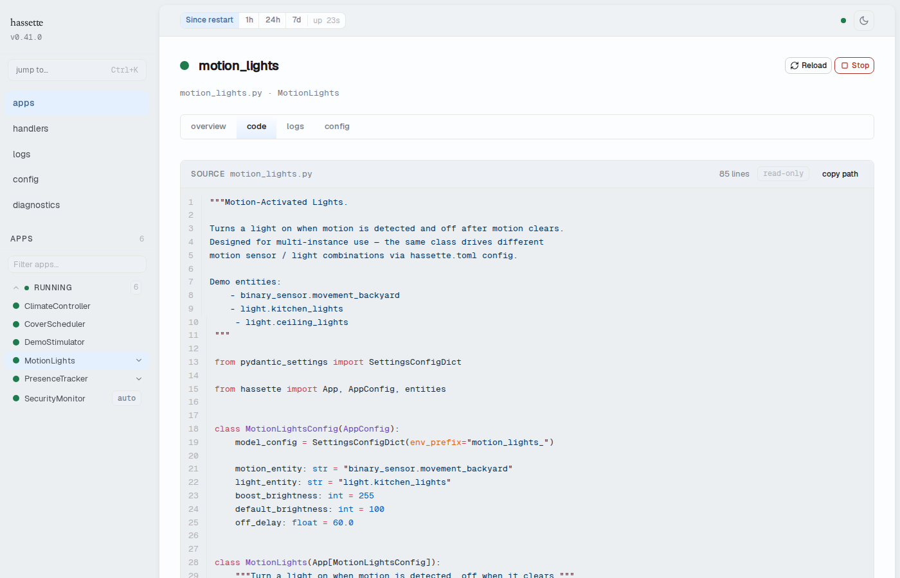Switch to the code tab
The image size is (900, 578).
[x=256, y=127]
